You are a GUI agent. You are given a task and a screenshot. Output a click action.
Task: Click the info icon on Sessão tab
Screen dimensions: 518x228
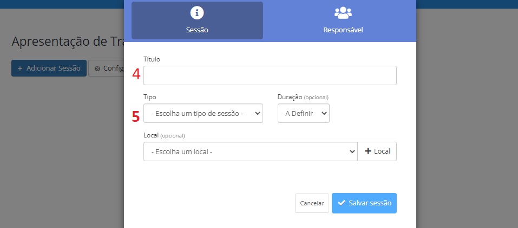(197, 13)
